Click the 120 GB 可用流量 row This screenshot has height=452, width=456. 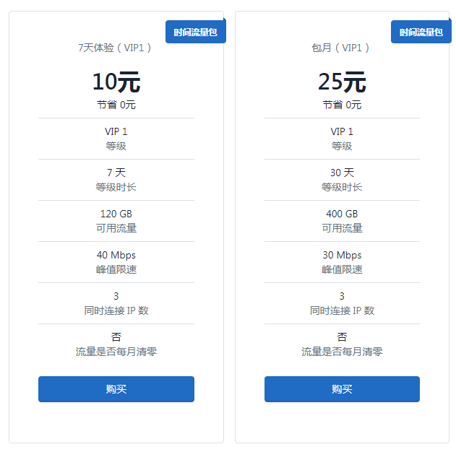(x=116, y=221)
